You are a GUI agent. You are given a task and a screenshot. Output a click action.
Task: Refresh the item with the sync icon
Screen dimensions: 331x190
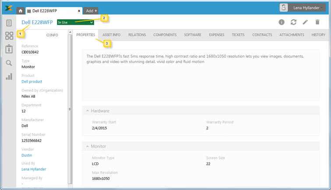293,22
